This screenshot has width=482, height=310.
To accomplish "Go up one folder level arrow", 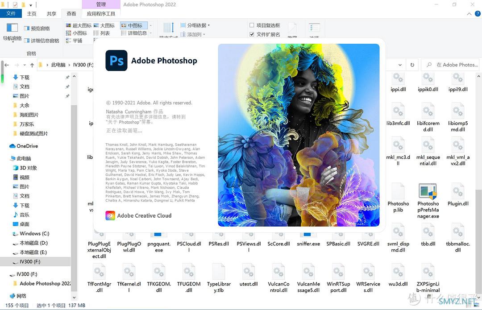I will click(x=32, y=65).
